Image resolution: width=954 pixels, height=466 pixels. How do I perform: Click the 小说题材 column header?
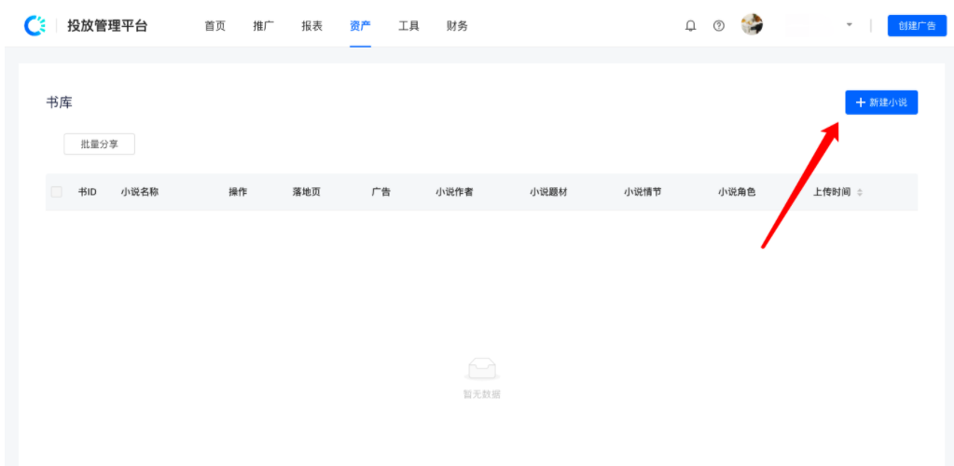548,192
